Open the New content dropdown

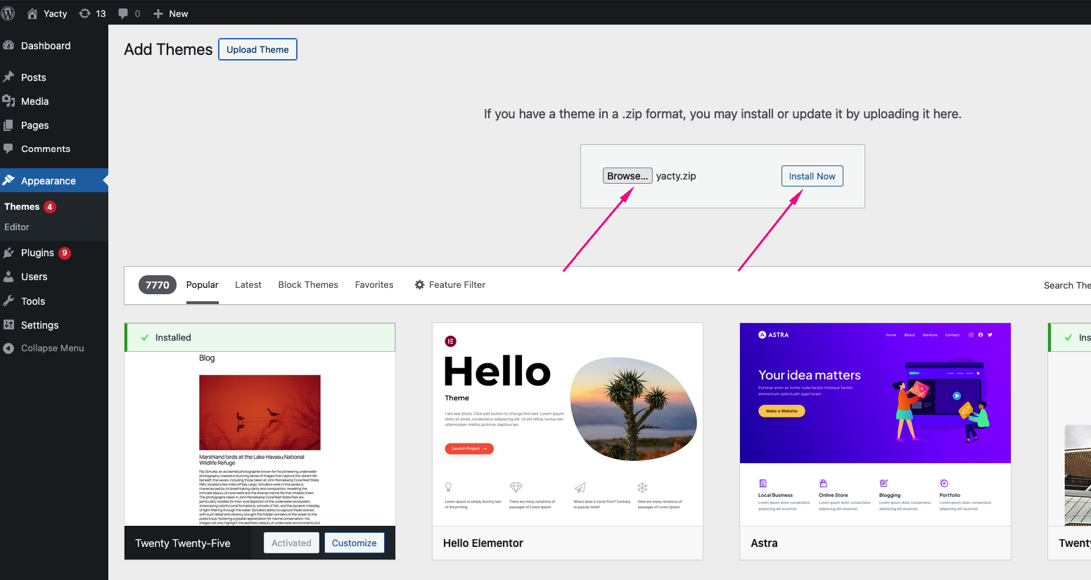click(171, 13)
